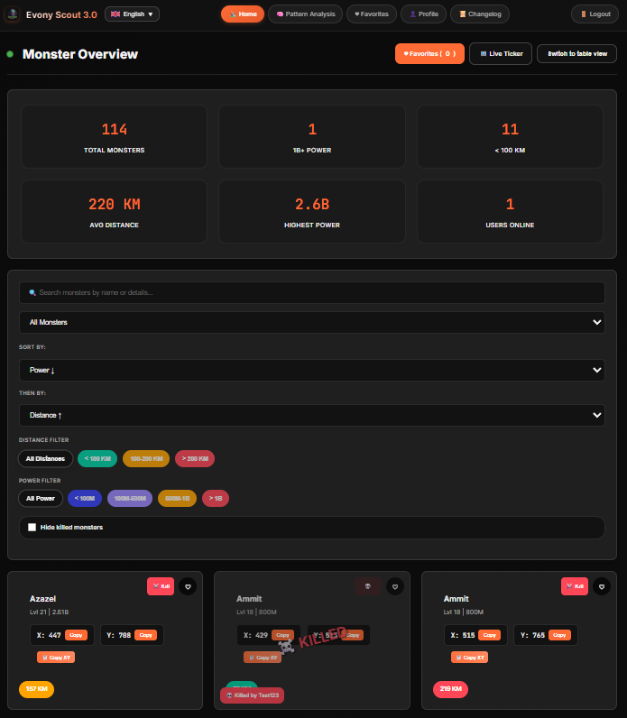Click Azazel's 157 KM distance badge
Viewport: 627px width, 718px height.
pos(37,689)
